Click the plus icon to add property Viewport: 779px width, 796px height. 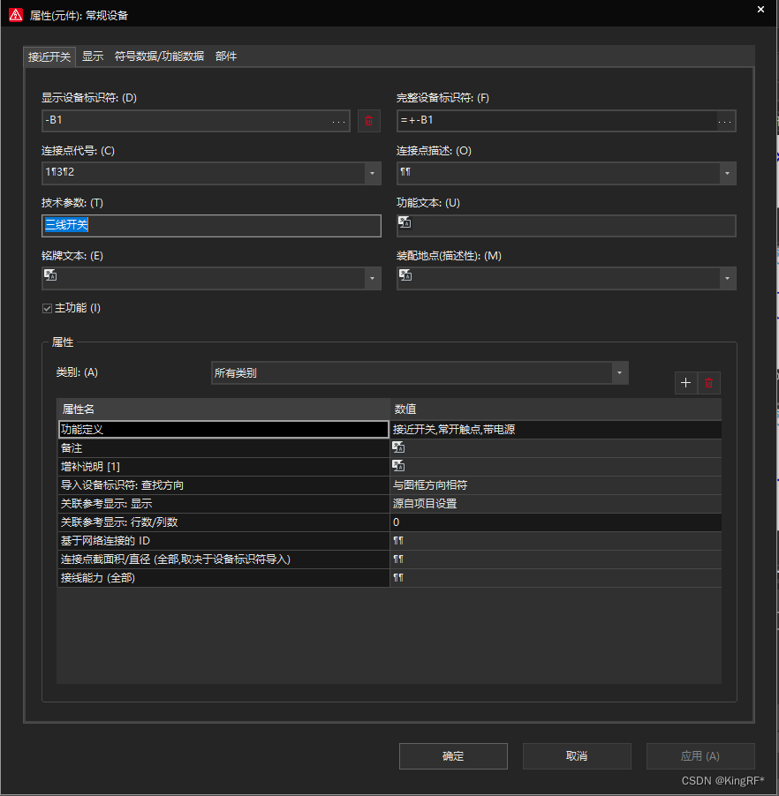tap(686, 383)
